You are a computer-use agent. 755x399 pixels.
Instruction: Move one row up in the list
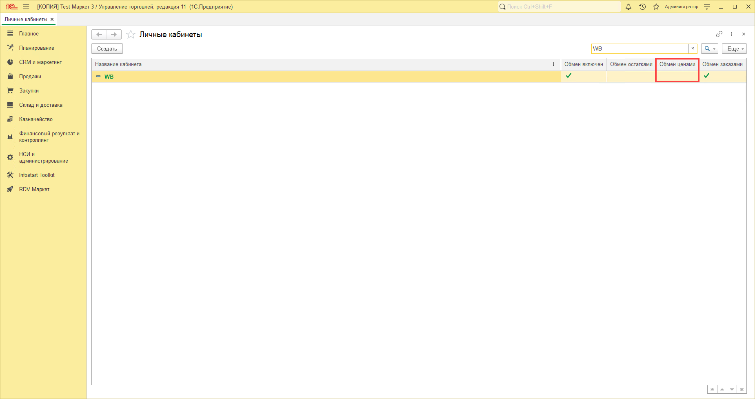tap(722, 390)
